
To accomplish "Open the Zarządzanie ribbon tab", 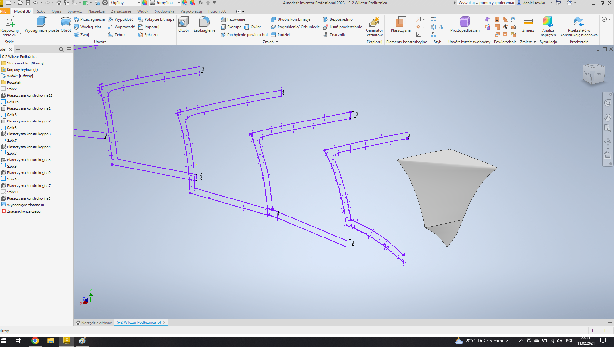I will click(x=121, y=11).
